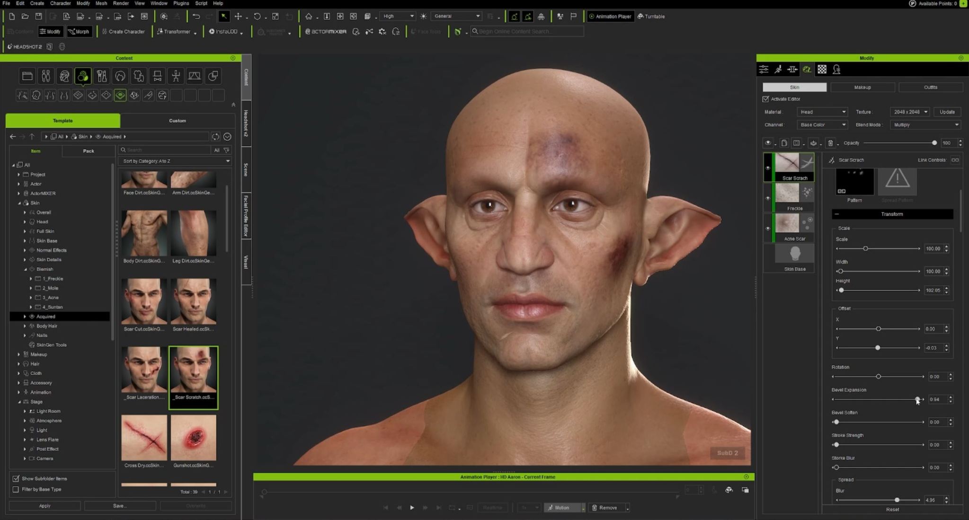Switch to the Custom tab
The image size is (969, 520).
point(178,121)
